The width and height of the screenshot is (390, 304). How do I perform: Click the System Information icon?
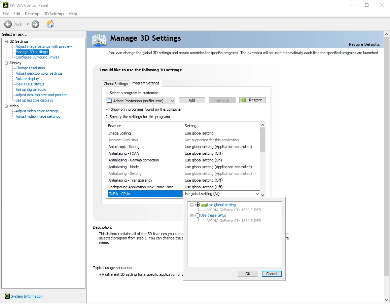[7, 296]
